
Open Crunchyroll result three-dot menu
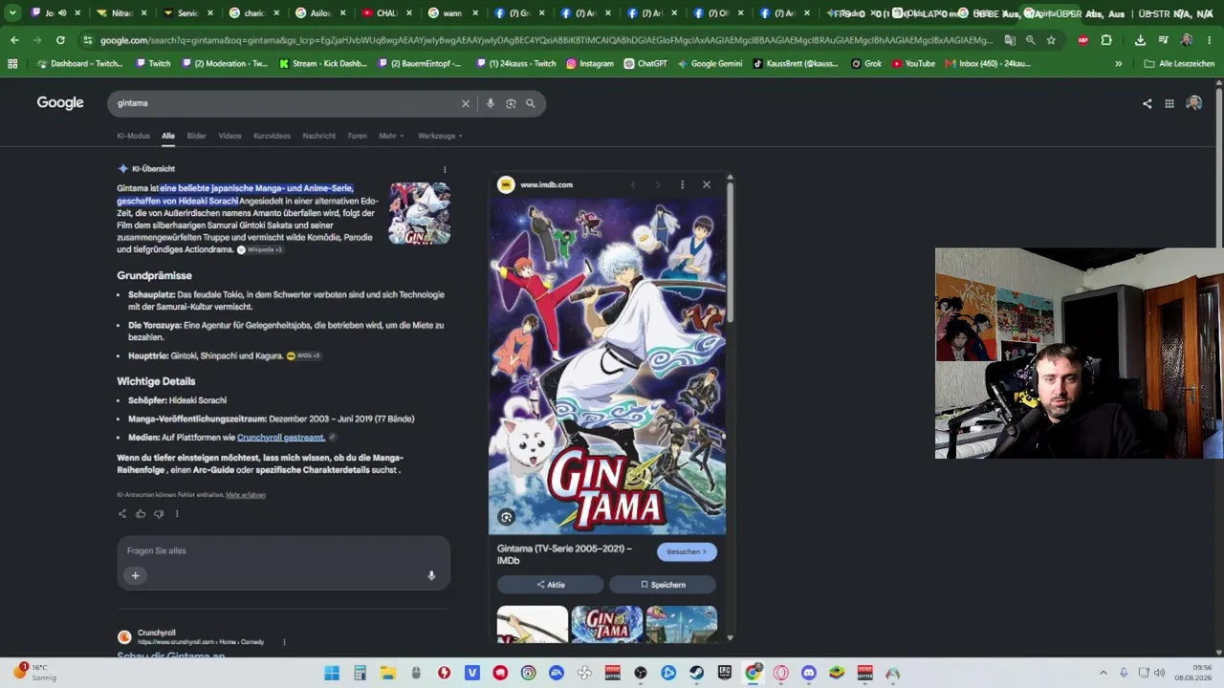tap(284, 642)
